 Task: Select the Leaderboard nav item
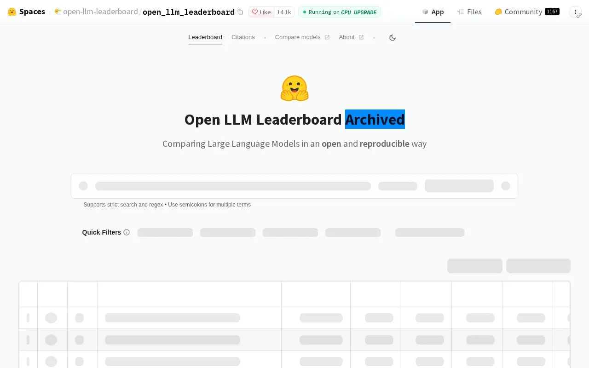tap(205, 37)
